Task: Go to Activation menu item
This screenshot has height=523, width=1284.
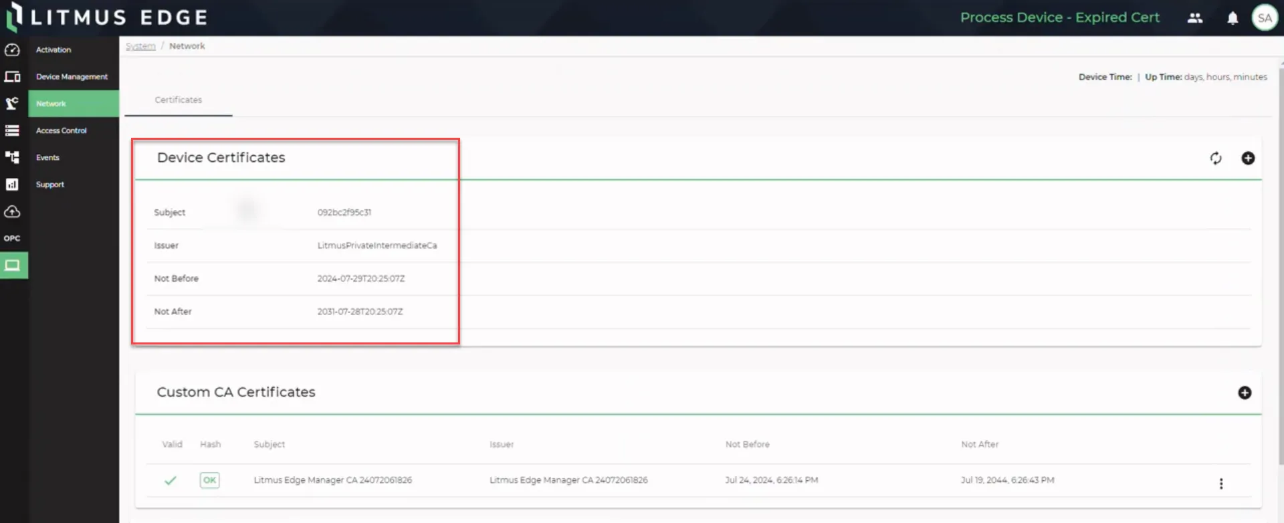Action: coord(53,50)
